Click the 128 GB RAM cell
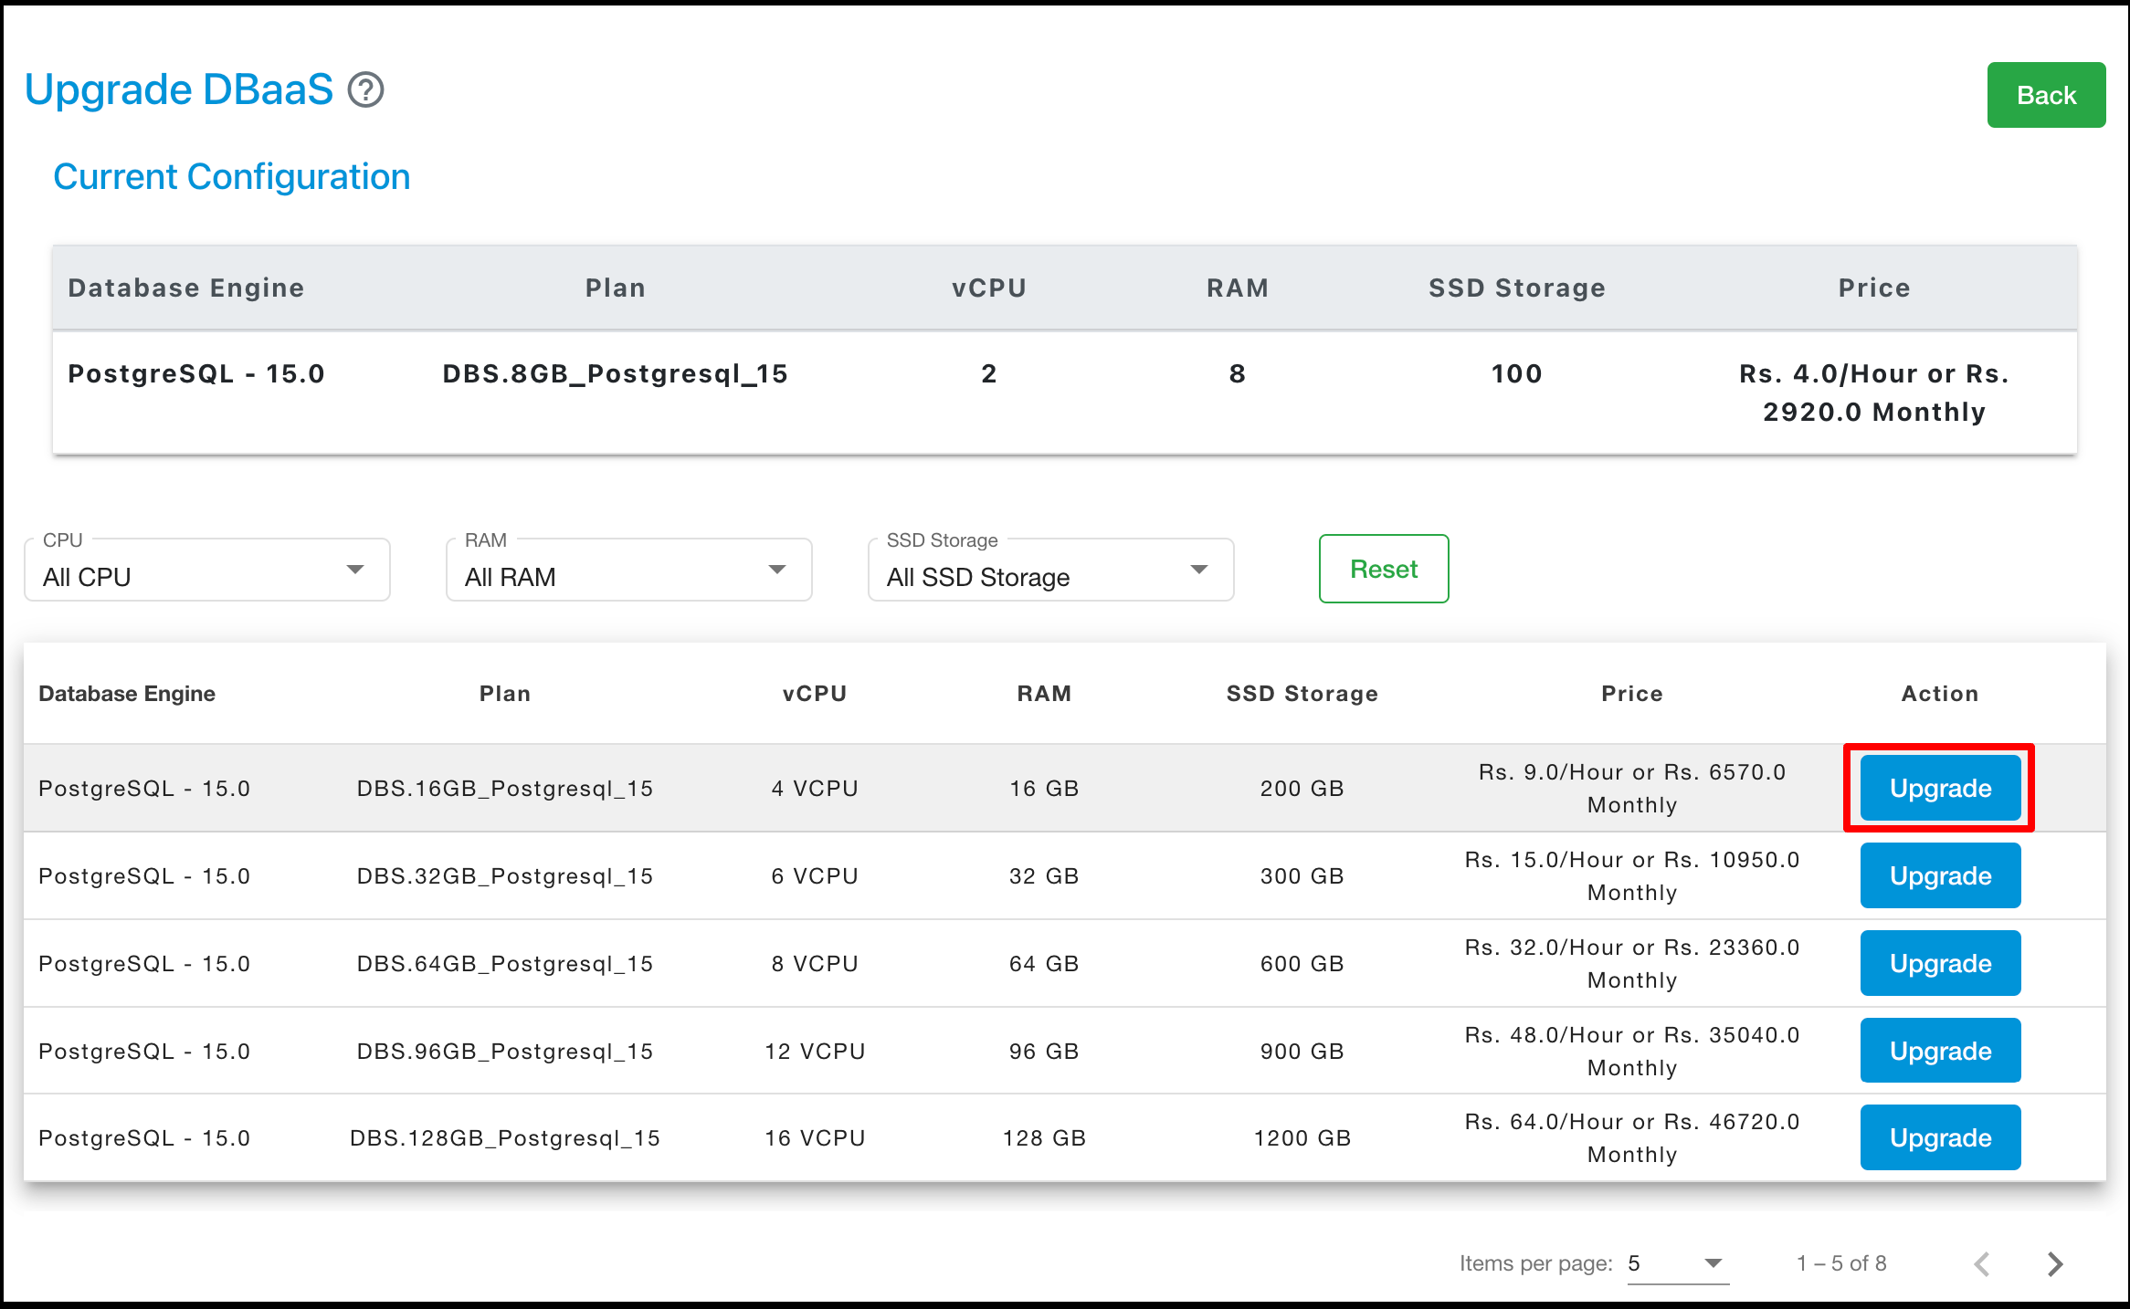 (x=1044, y=1137)
